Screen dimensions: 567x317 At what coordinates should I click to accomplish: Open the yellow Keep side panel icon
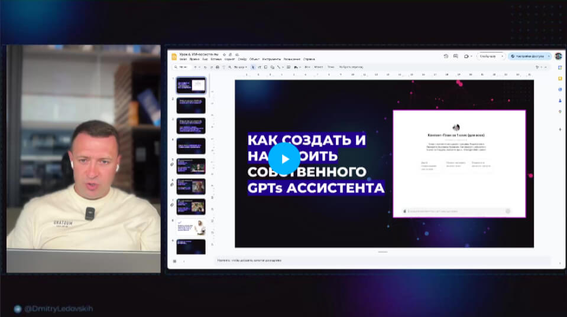click(560, 79)
